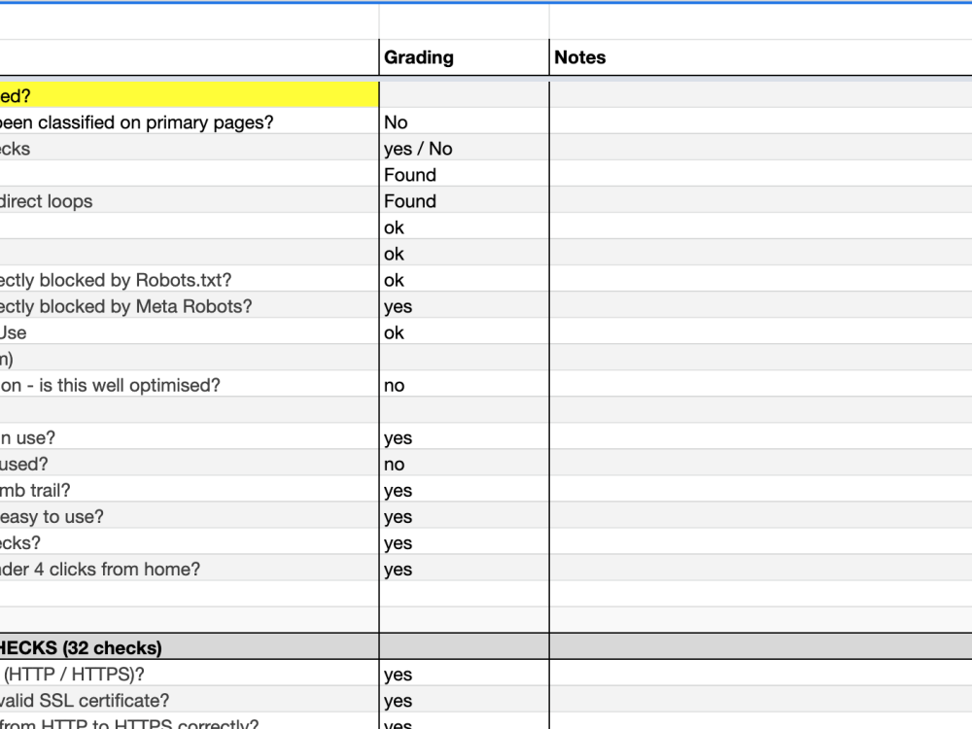
Task: Select the 'ok' grading for Robots.txt row
Action: tap(464, 280)
